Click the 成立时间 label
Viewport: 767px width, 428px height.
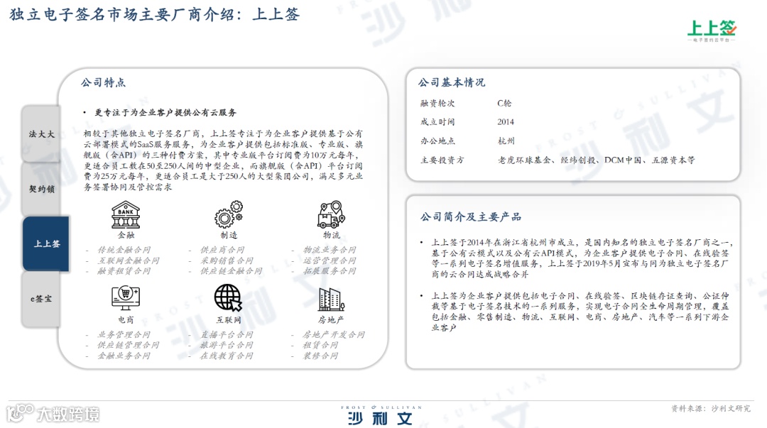coord(437,122)
